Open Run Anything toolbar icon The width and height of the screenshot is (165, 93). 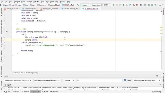[145, 5]
